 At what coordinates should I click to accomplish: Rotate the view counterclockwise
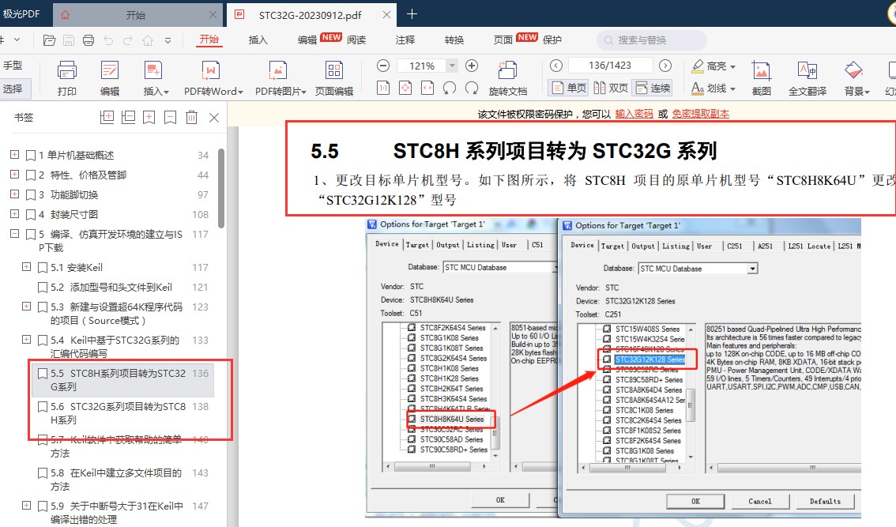coord(450,88)
